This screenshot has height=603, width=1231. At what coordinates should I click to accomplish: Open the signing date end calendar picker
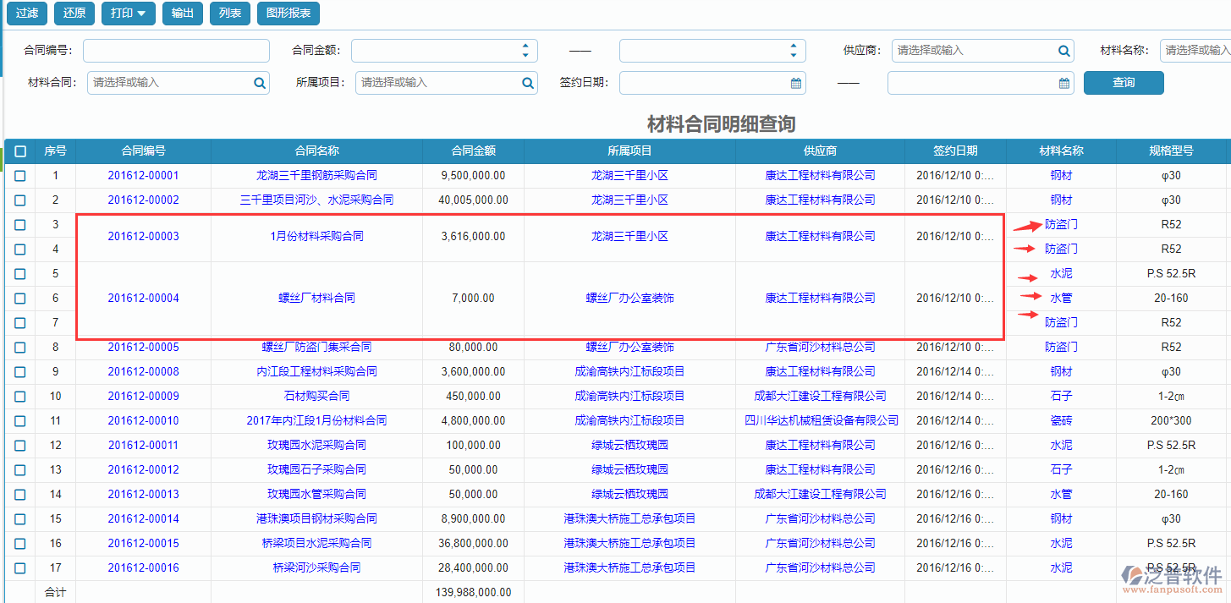[x=1063, y=83]
